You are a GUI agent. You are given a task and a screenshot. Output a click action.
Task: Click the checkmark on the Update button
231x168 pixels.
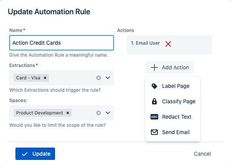[25, 154]
